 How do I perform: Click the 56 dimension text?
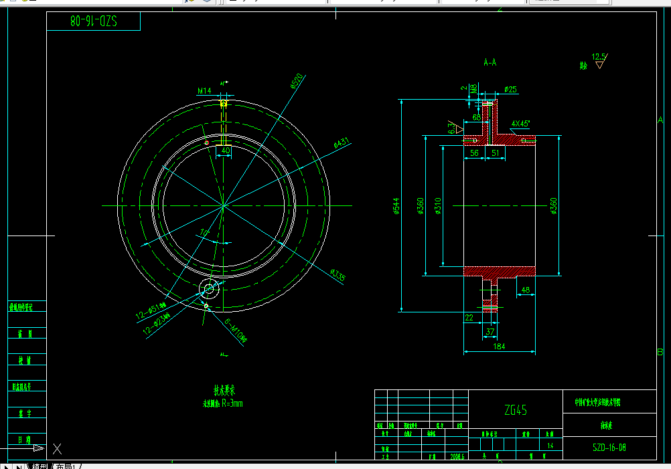coord(474,153)
